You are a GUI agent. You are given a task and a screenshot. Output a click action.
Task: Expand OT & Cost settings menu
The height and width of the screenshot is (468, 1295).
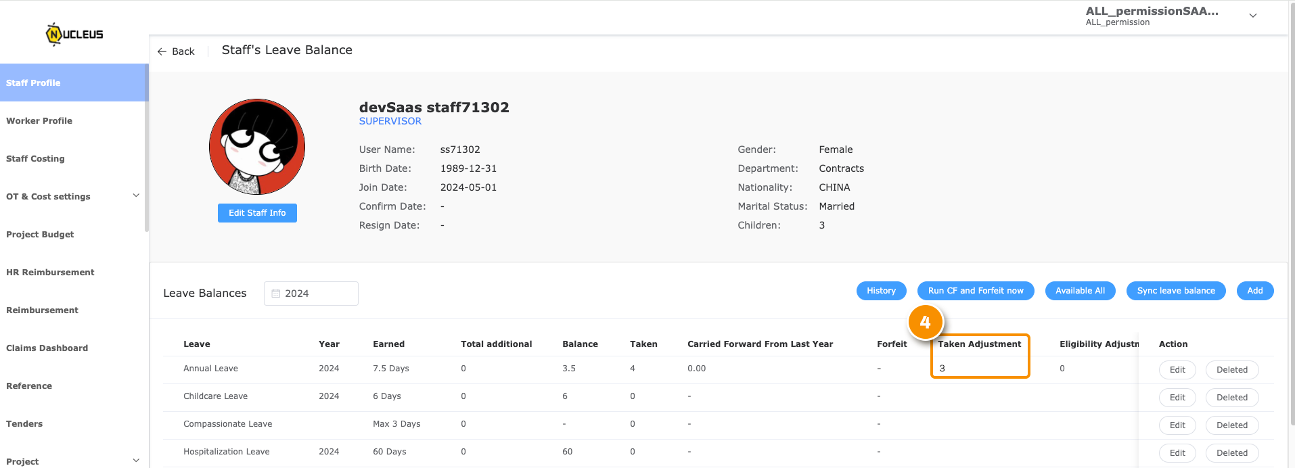pos(136,195)
